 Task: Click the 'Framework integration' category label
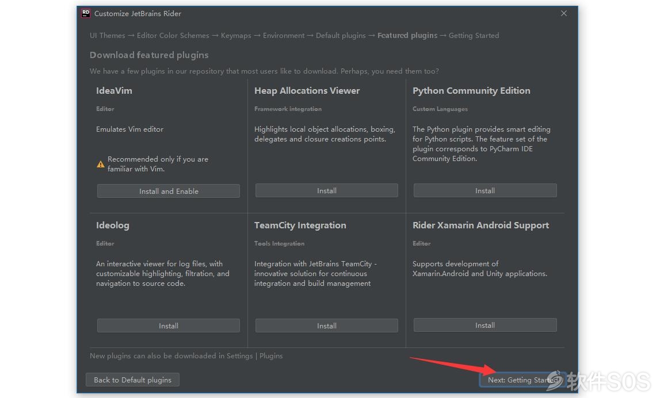click(x=288, y=109)
